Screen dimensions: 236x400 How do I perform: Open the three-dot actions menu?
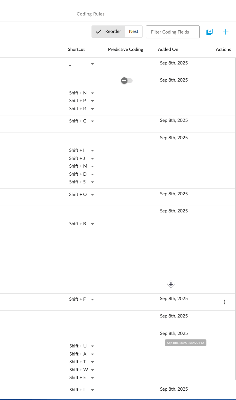click(224, 302)
